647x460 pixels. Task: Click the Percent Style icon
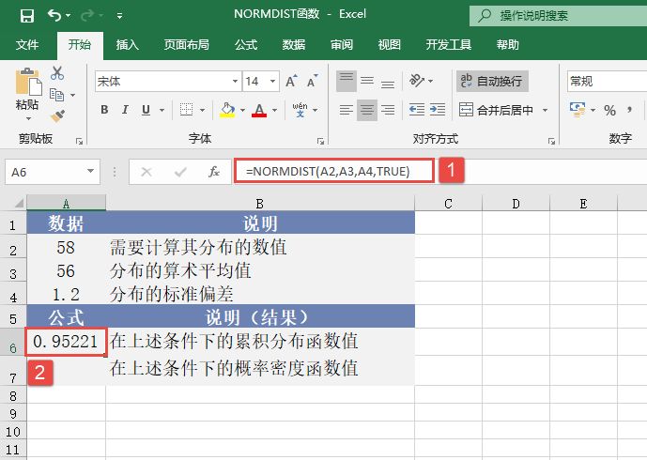click(x=609, y=111)
